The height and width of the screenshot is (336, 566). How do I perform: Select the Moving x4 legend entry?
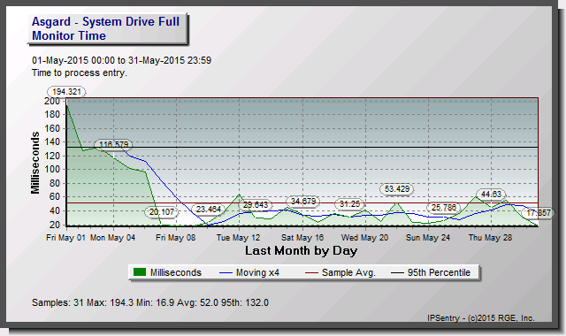coord(249,273)
